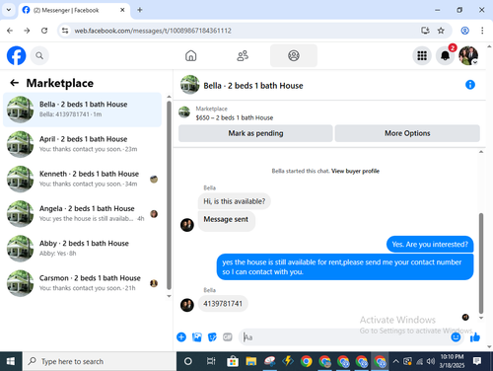This screenshot has width=493, height=371.
Task: Open the Facebook logo home link
Action: [16, 55]
